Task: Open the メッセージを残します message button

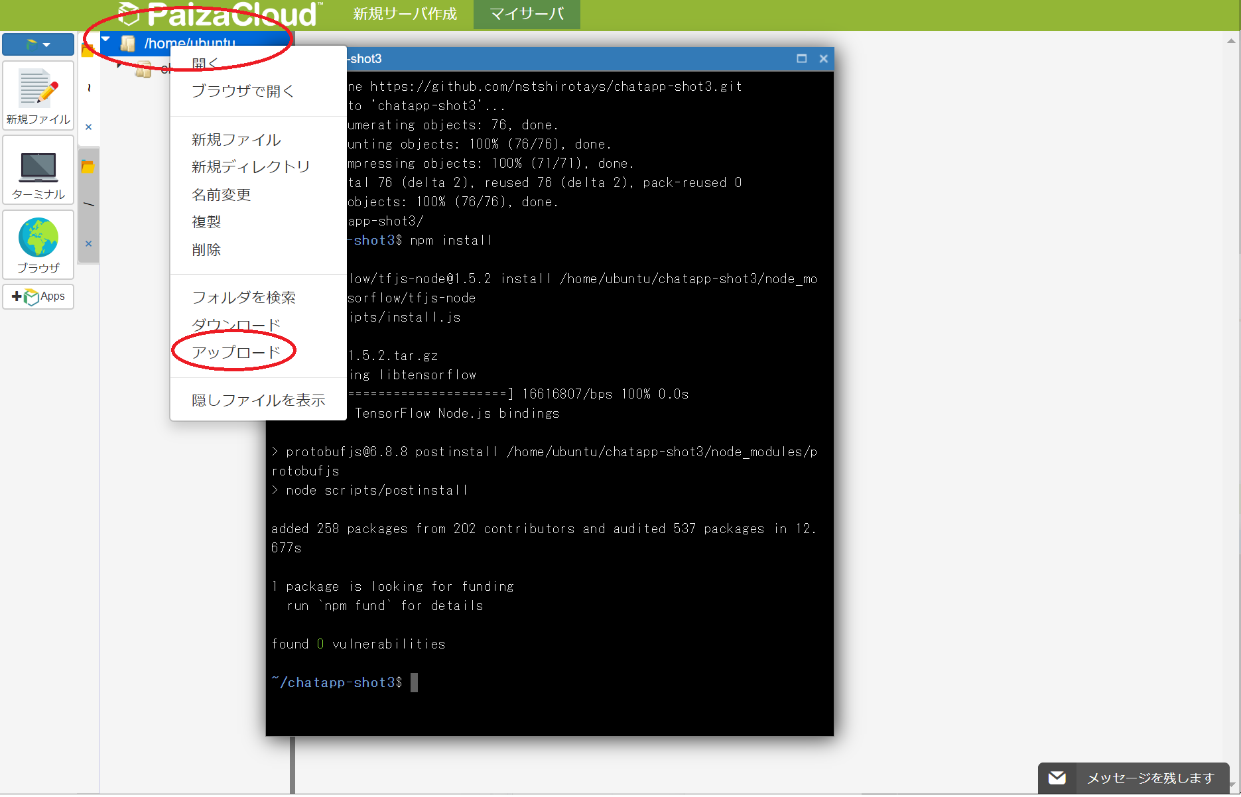Action: click(1134, 778)
